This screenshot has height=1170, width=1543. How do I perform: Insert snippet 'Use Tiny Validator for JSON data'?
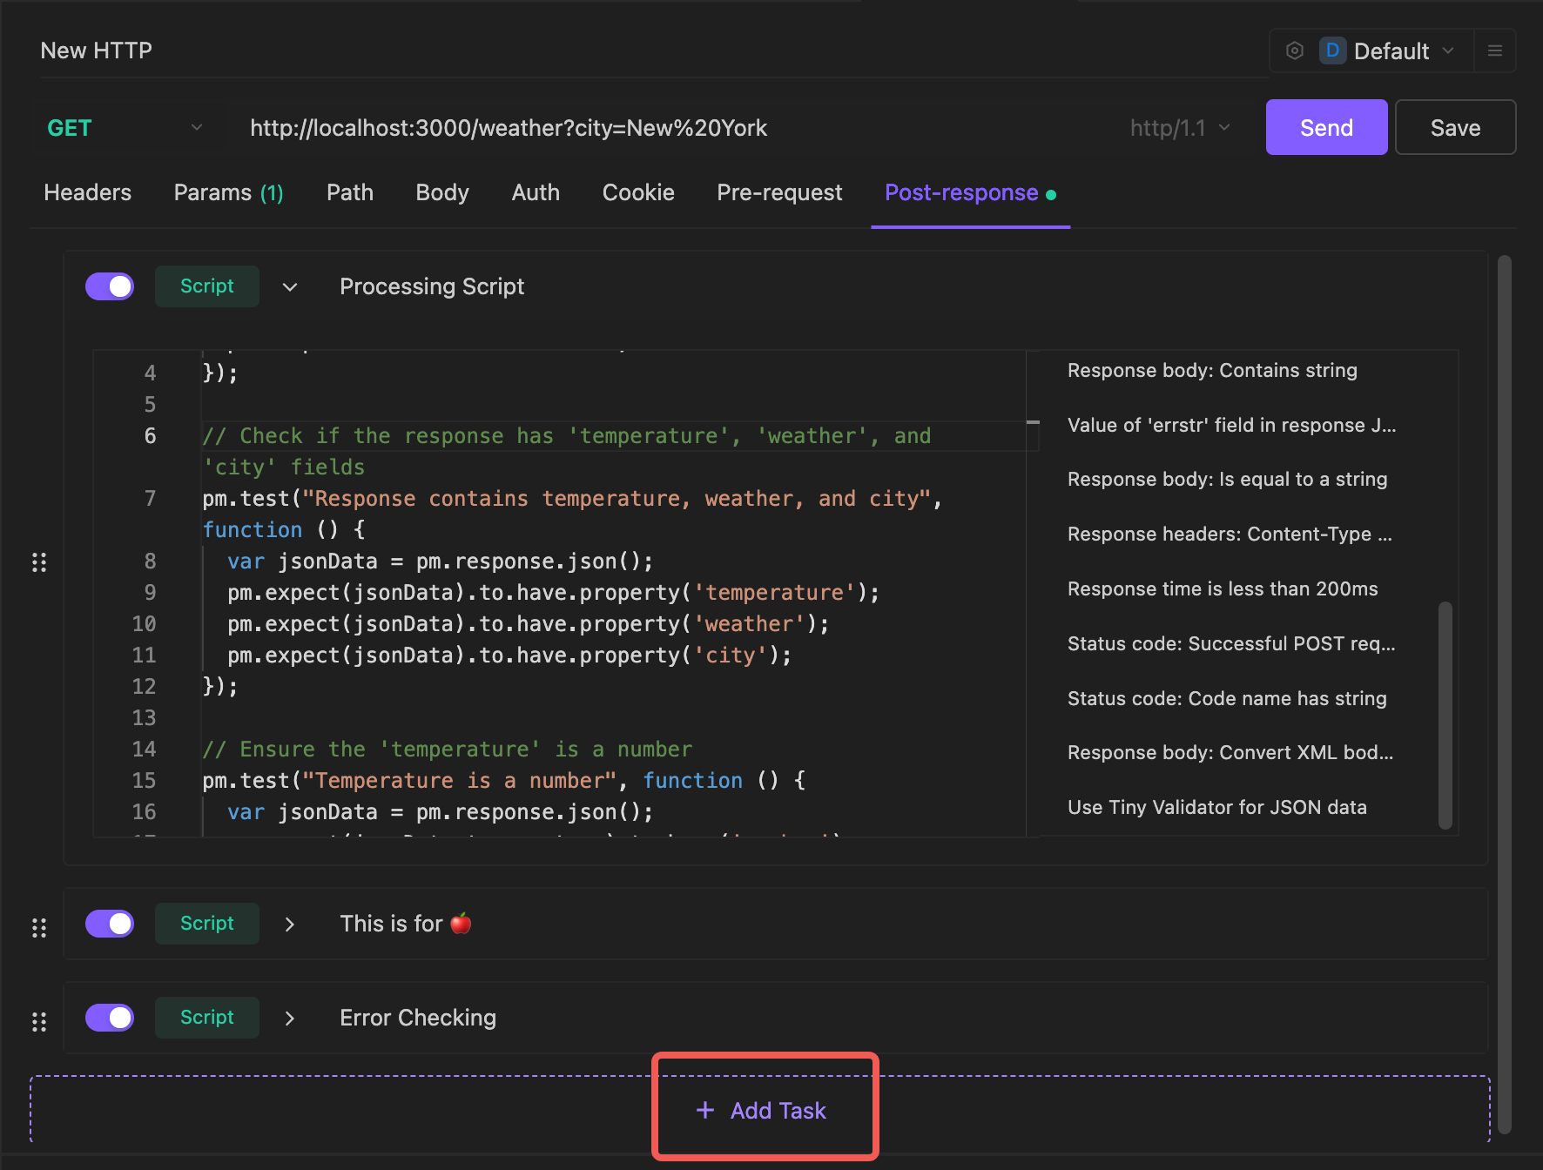[x=1216, y=808]
